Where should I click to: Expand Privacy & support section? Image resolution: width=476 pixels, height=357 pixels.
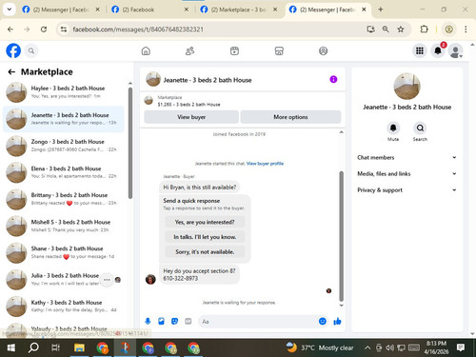click(x=407, y=190)
